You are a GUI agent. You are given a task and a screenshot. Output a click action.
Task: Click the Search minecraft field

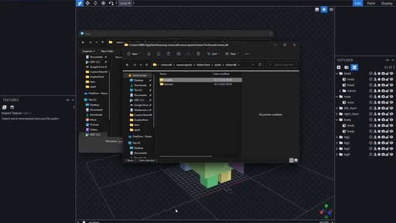[x=282, y=64]
